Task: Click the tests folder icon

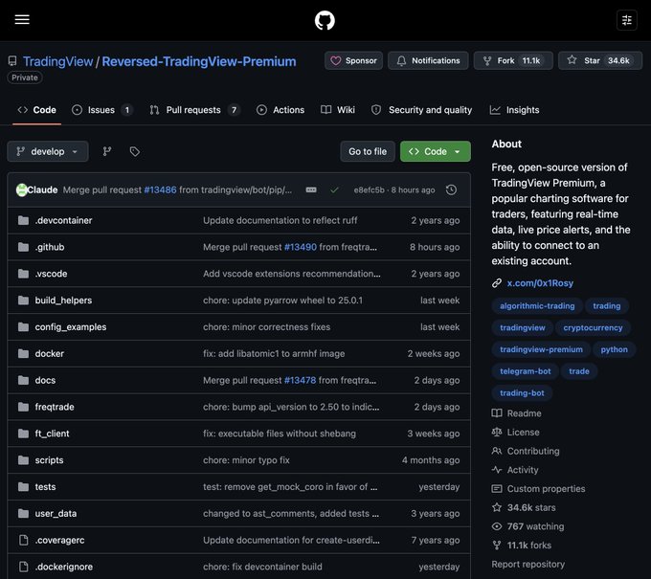Action: [x=24, y=487]
